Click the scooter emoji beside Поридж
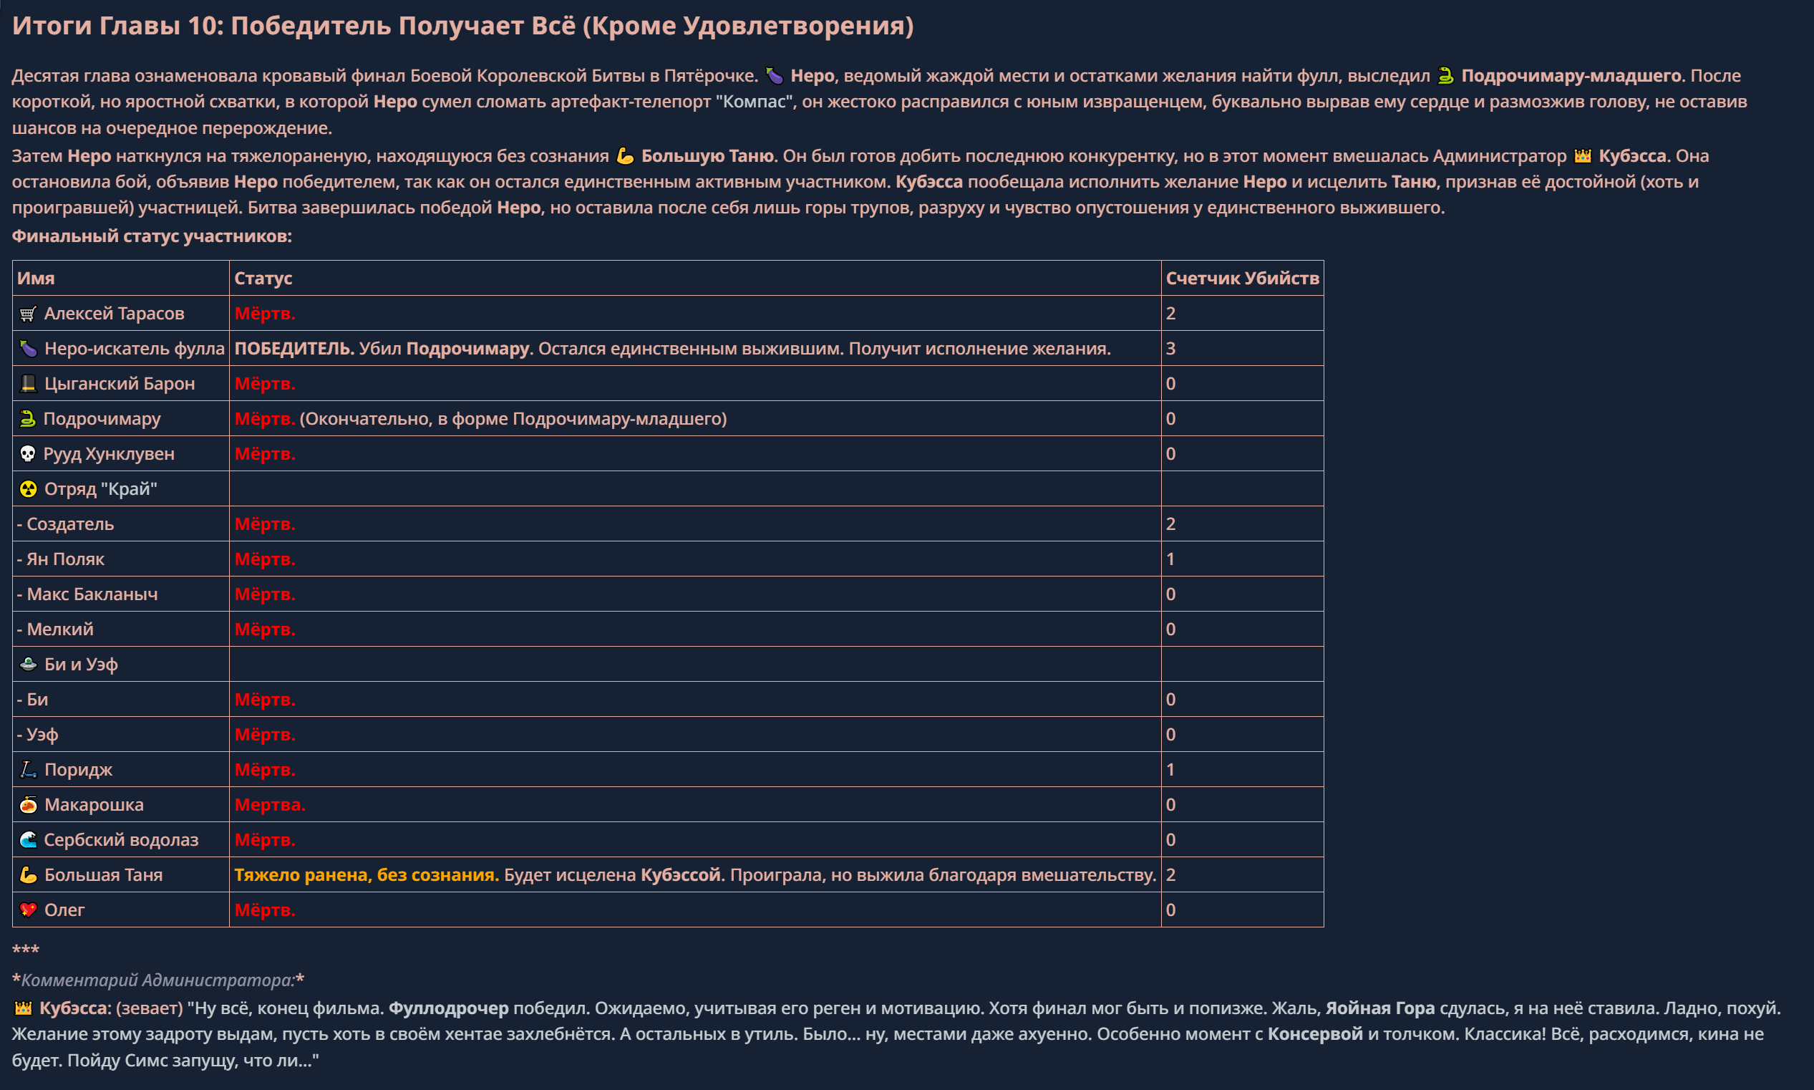The image size is (1814, 1090). coord(28,770)
